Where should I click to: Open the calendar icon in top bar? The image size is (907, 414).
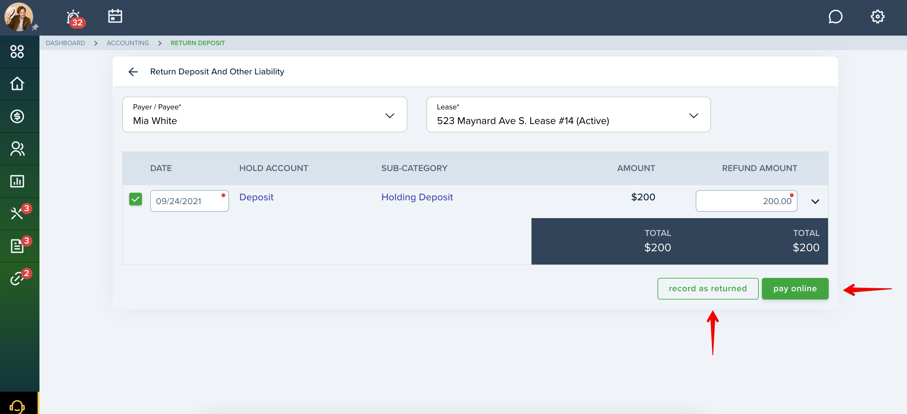[x=115, y=16]
